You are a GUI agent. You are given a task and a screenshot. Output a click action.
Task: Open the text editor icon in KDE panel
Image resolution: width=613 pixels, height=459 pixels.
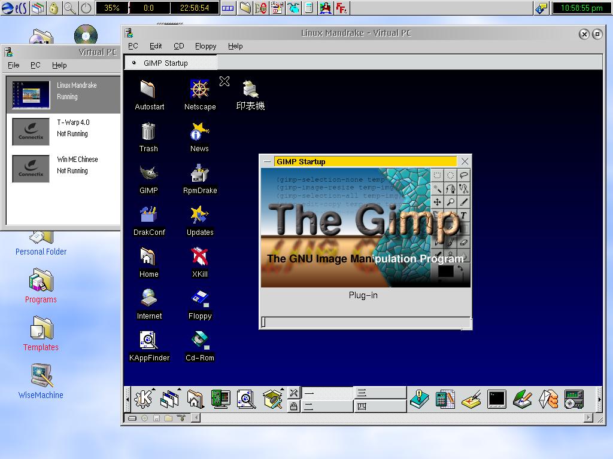[523, 399]
